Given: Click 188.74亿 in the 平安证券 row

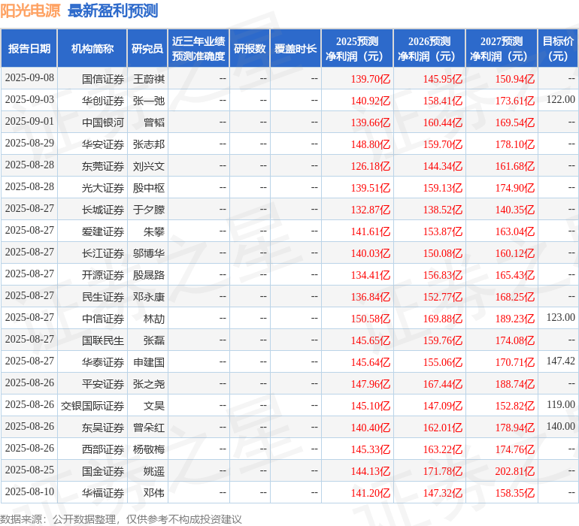Looking at the screenshot, I should coord(515,384).
